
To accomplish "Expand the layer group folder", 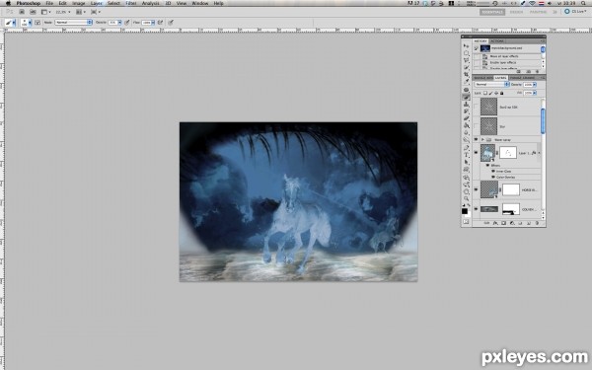I will (482, 139).
